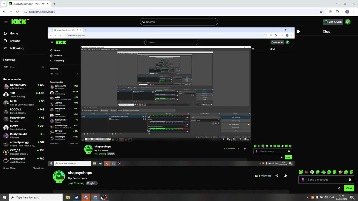This screenshot has width=358, height=201.
Task: Open the ENG language selector
Action: tap(332, 197)
